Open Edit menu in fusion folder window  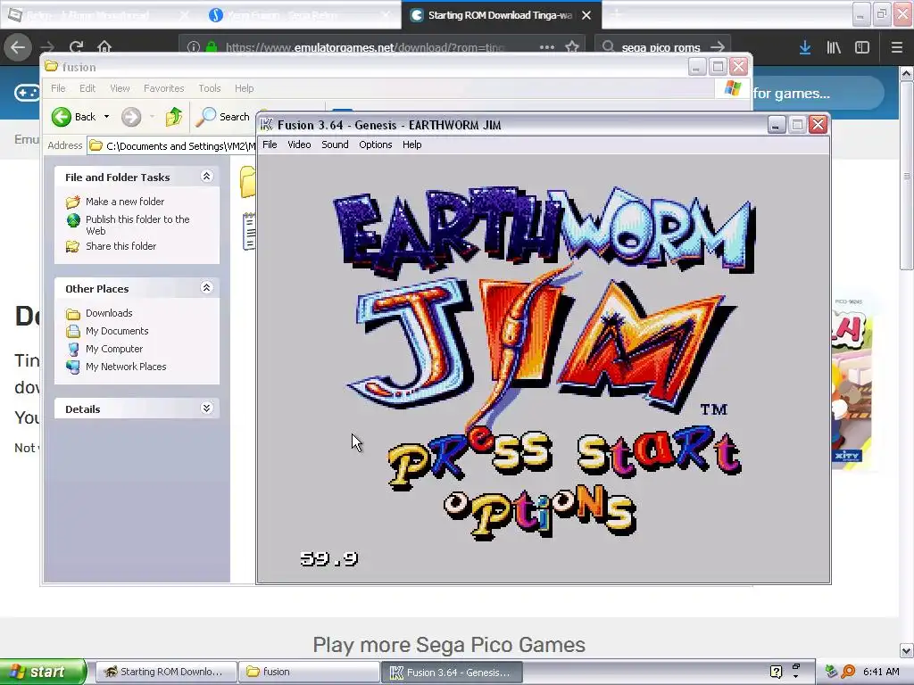tap(87, 88)
